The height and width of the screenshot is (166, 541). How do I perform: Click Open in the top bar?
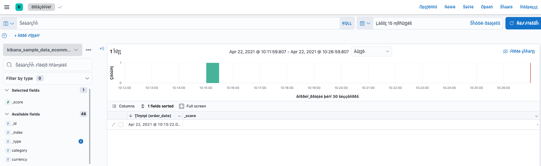tap(487, 7)
